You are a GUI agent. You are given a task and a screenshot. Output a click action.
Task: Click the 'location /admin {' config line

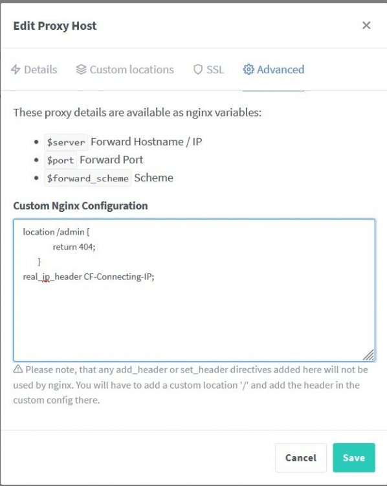click(56, 232)
